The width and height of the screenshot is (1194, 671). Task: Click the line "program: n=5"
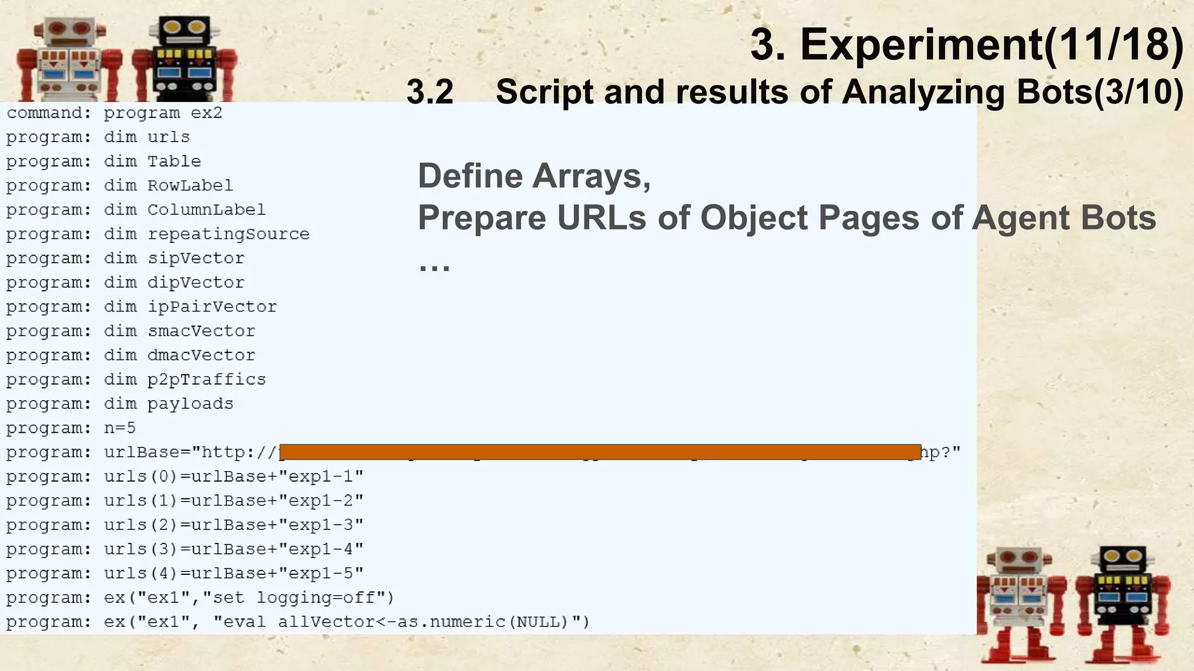click(x=71, y=428)
